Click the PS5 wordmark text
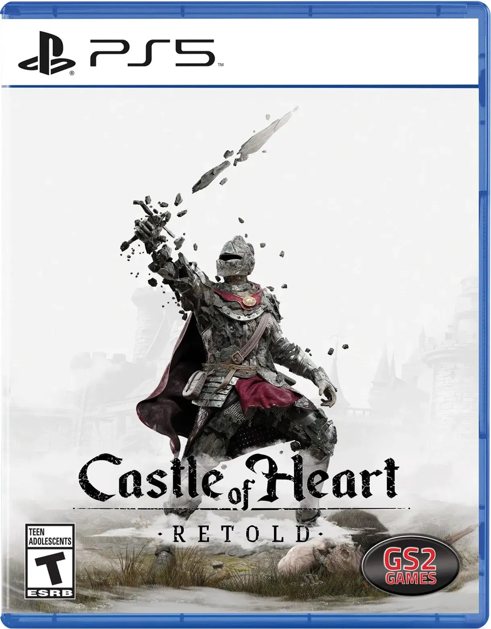Image resolution: width=491 pixels, height=629 pixels. [152, 52]
